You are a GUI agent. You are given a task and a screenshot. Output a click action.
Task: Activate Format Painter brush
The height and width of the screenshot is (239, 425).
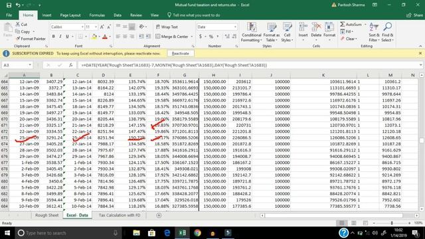[x=18, y=39]
